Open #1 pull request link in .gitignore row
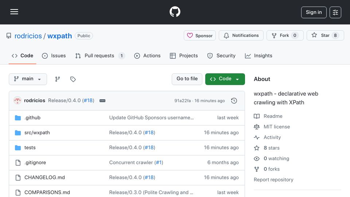The image size is (350, 197). [x=159, y=163]
